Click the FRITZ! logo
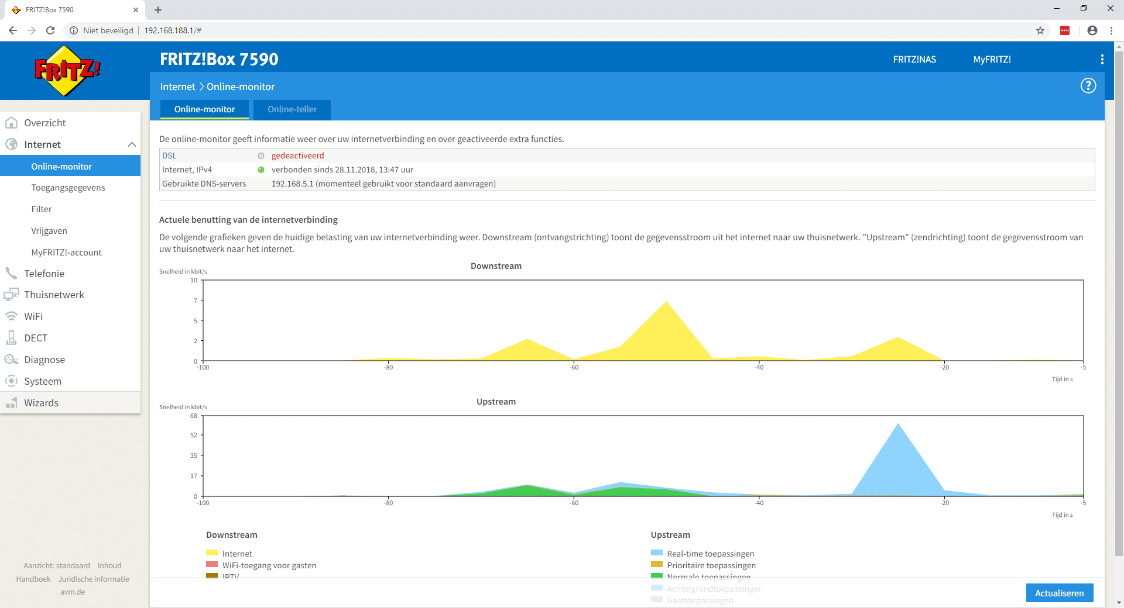The height and width of the screenshot is (608, 1124). [68, 71]
